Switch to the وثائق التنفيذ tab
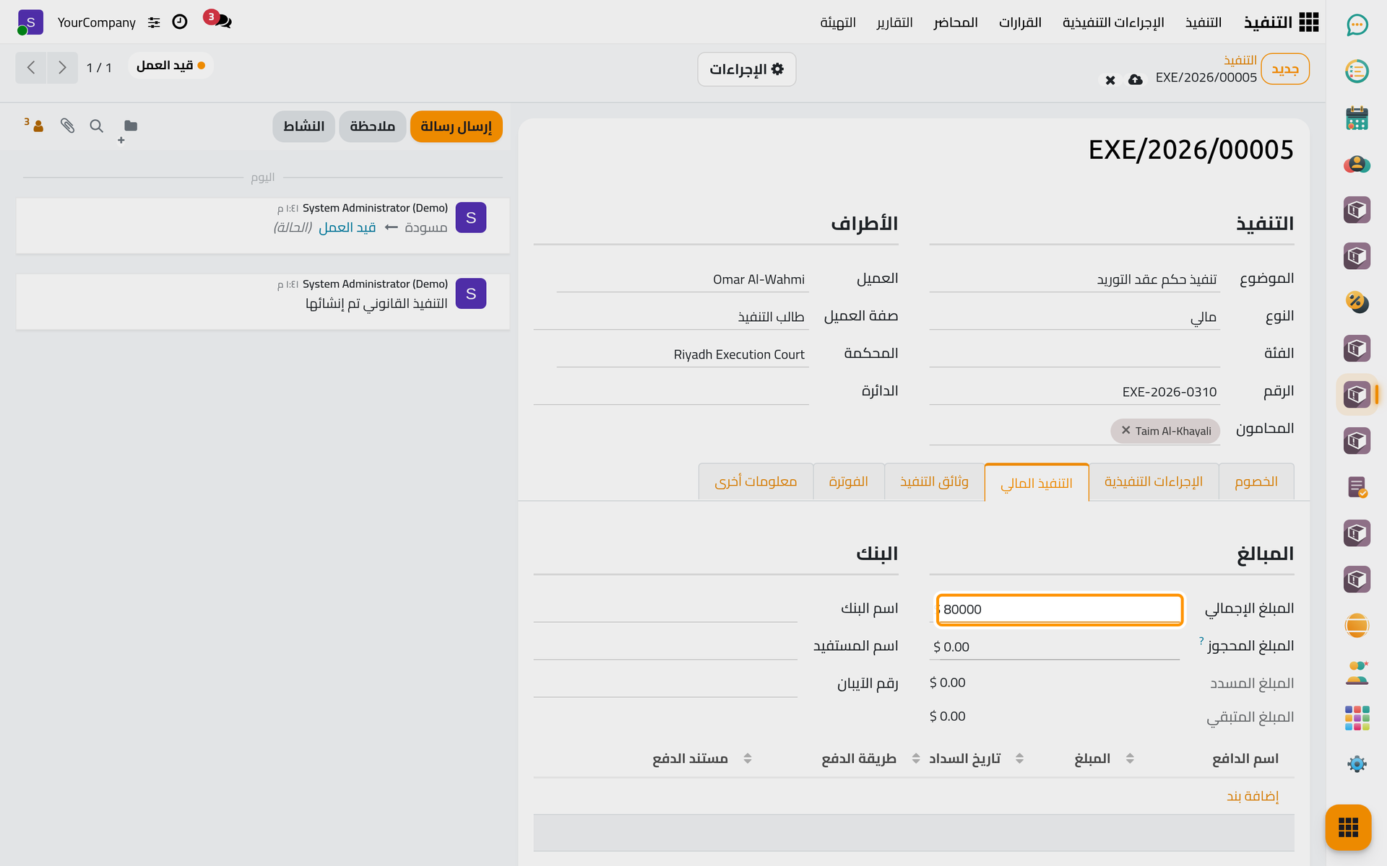 (934, 481)
